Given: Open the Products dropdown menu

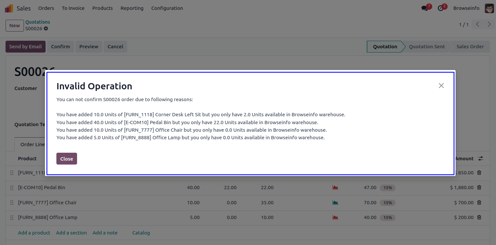Looking at the screenshot, I should coord(102,8).
